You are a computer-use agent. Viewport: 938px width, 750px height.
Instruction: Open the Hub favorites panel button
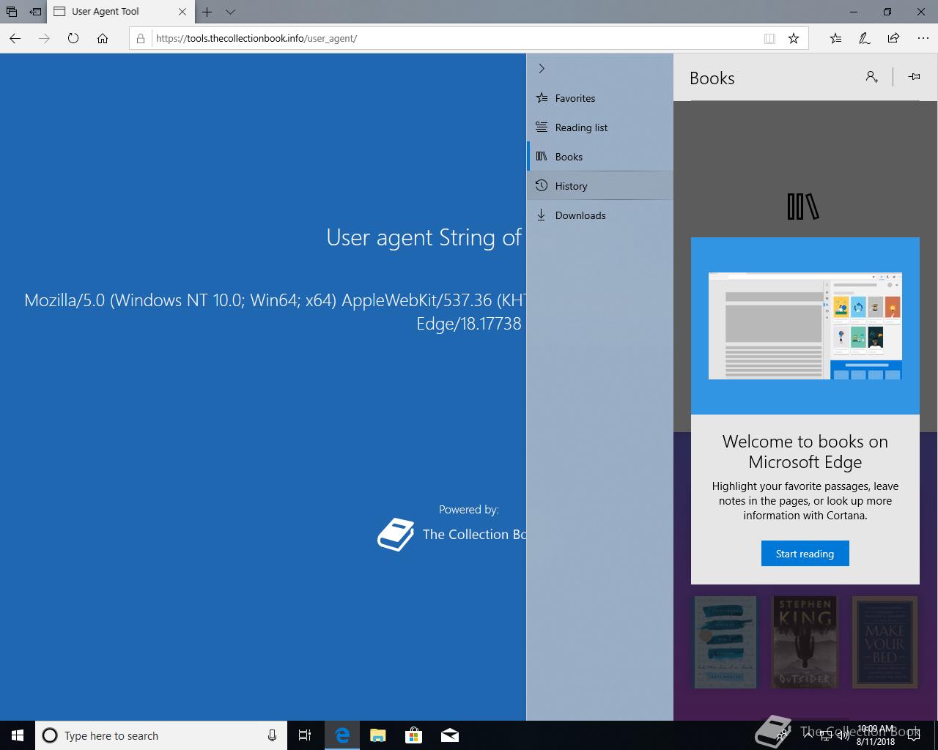point(836,38)
